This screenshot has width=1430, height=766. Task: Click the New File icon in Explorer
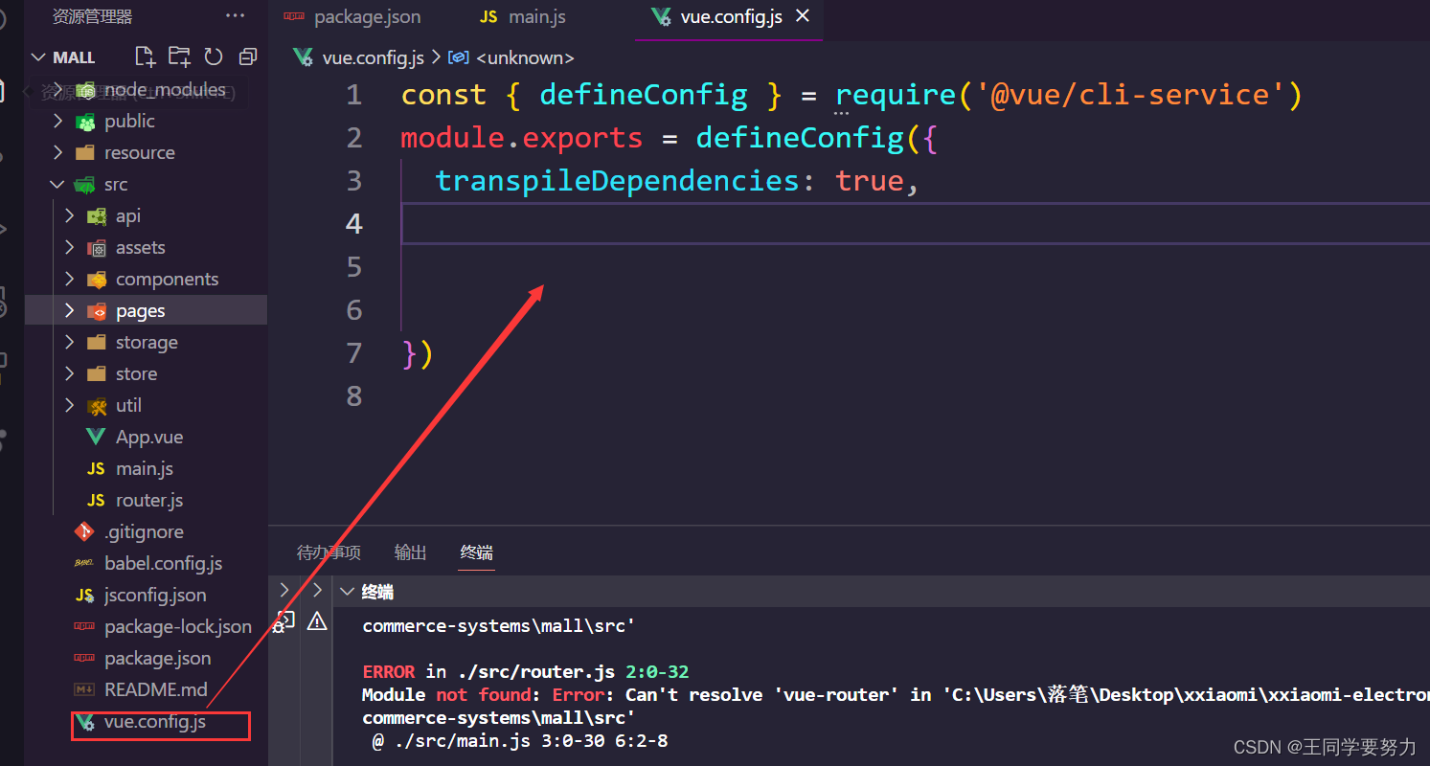145,56
